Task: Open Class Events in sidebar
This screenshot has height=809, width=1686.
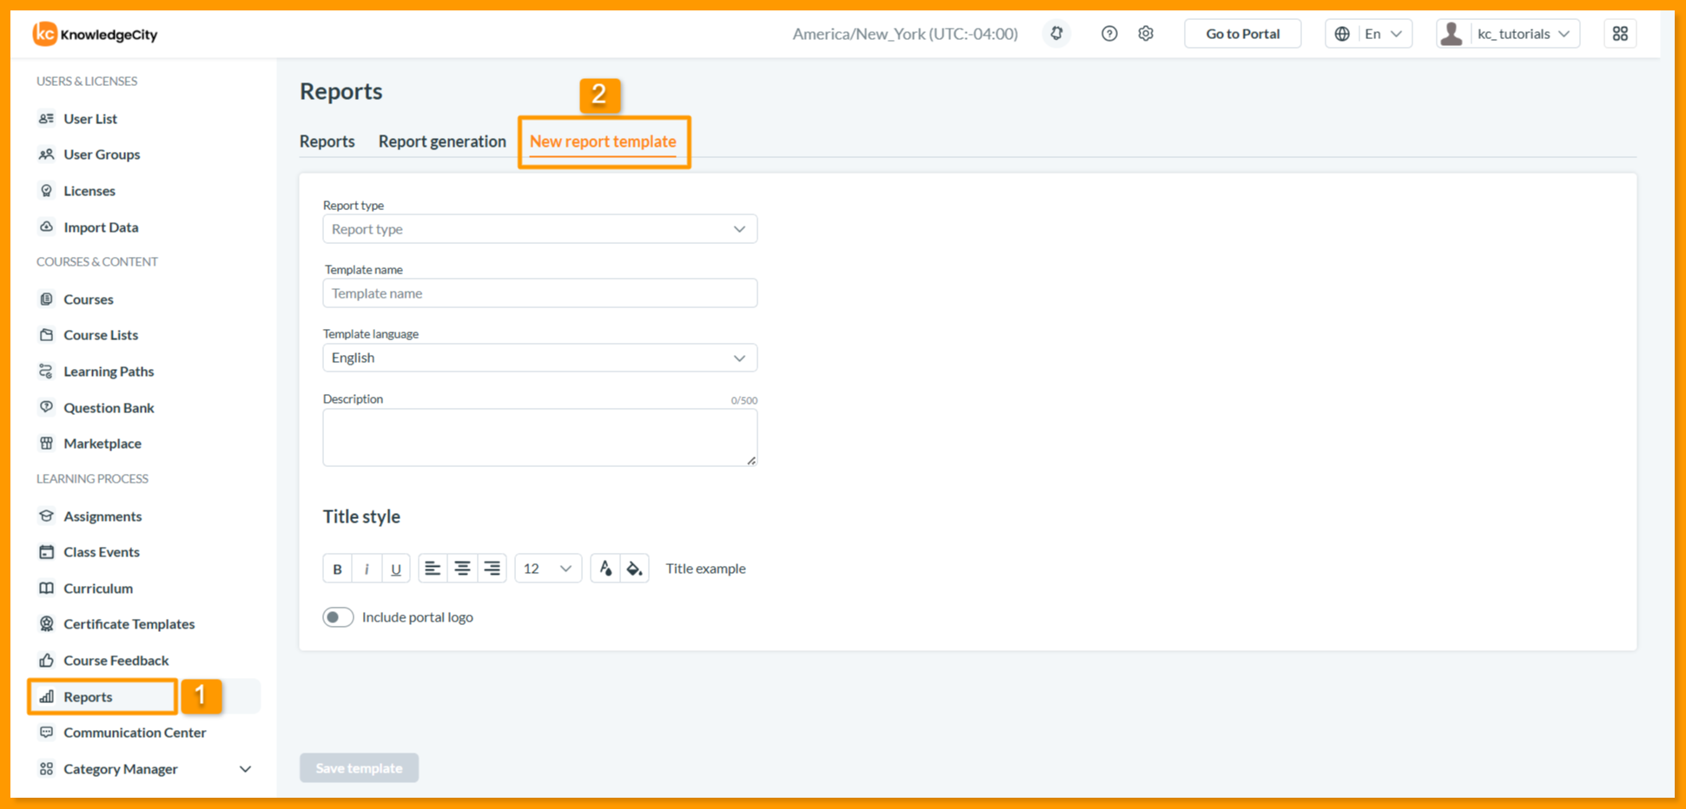Action: [x=102, y=552]
